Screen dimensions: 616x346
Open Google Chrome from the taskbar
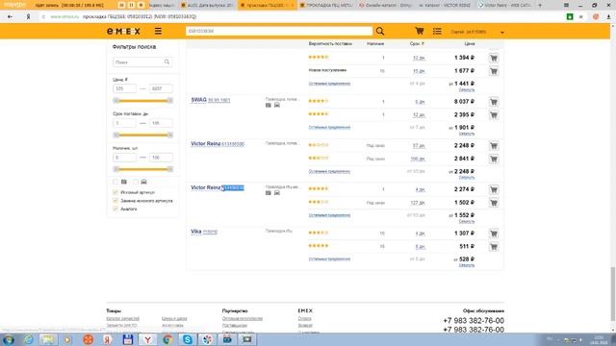click(167, 339)
